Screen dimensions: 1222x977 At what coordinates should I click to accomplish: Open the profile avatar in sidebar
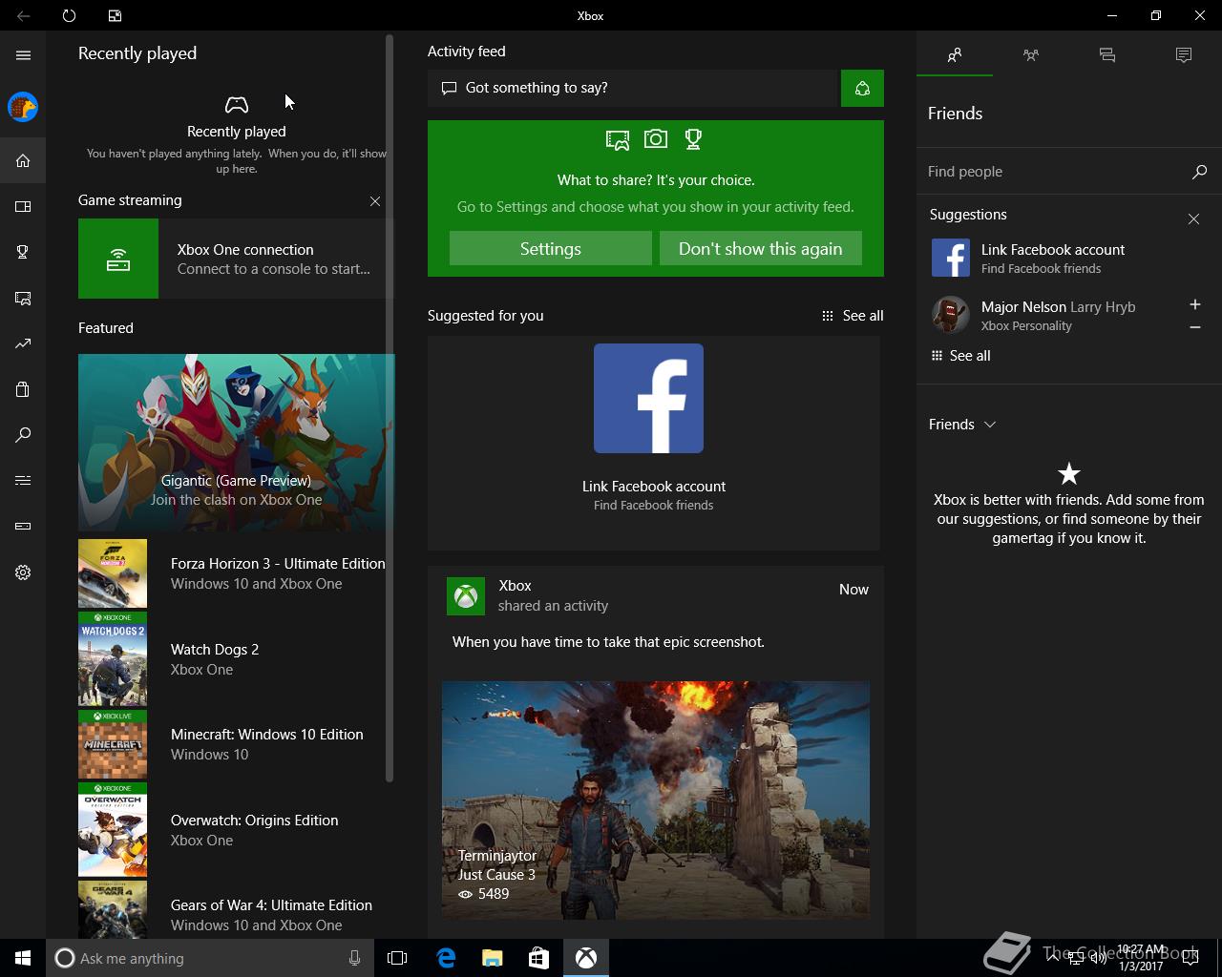coord(23,107)
